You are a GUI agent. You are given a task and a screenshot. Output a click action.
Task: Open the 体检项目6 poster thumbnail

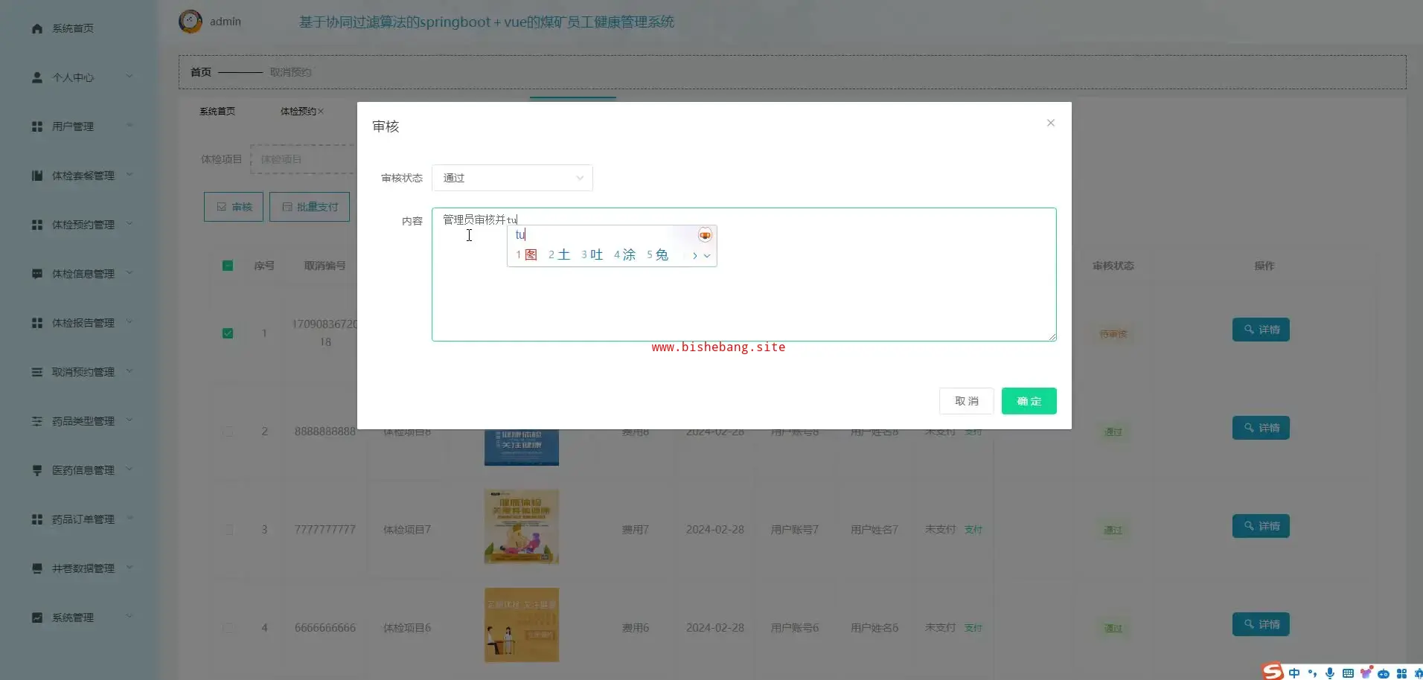[522, 625]
